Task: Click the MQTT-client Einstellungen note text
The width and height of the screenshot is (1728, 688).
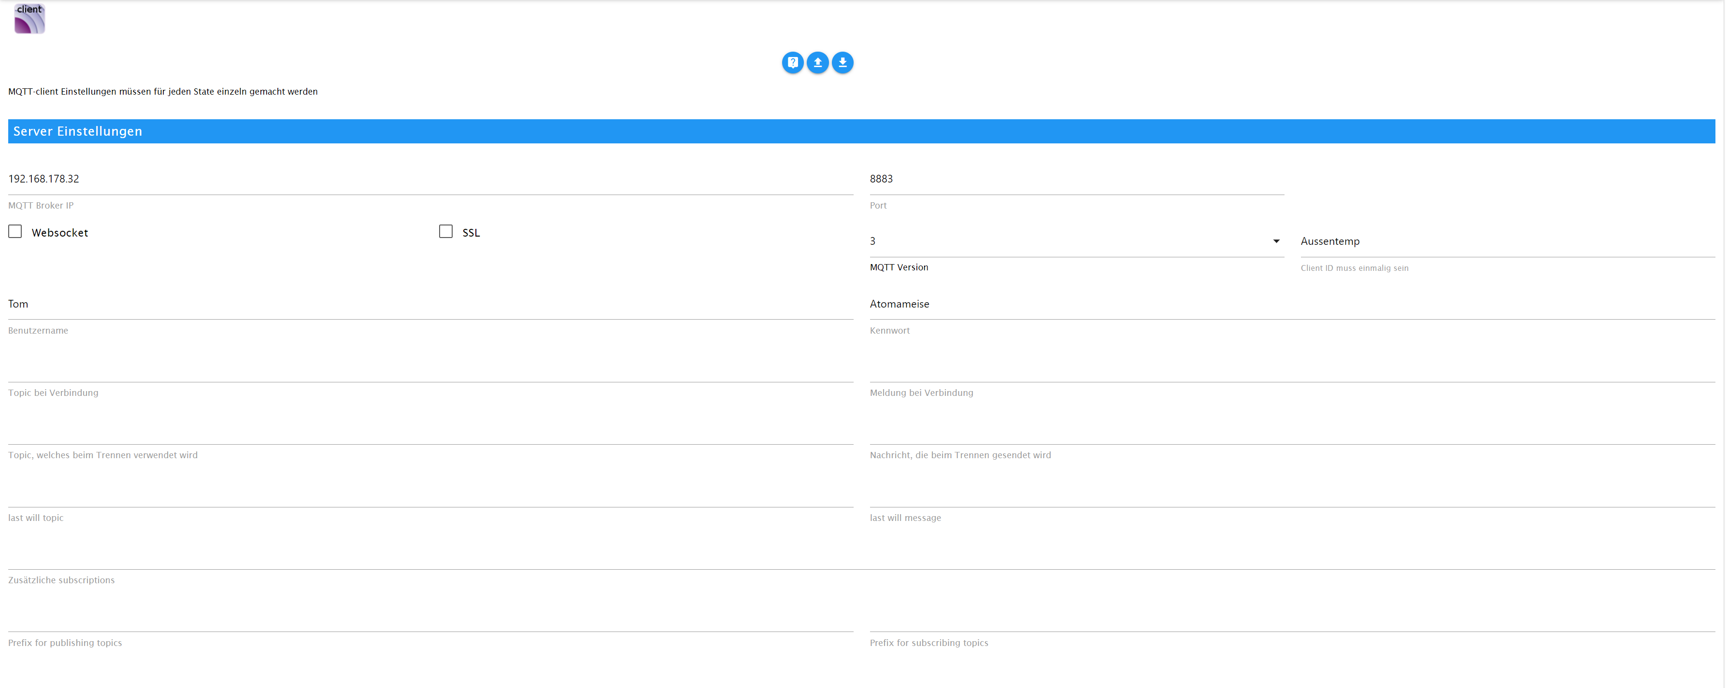Action: (x=163, y=92)
